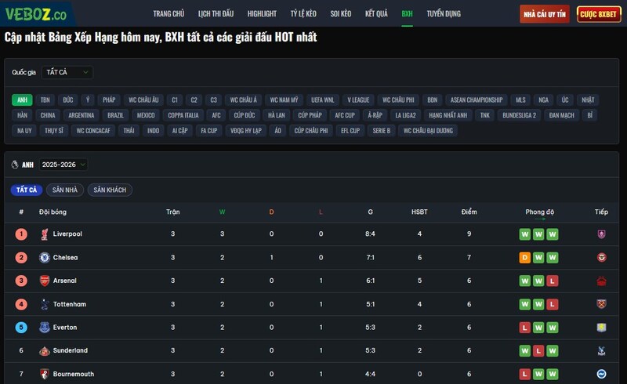Click the CƯỢC 8XBET button
The height and width of the screenshot is (384, 627).
pyautogui.click(x=599, y=14)
